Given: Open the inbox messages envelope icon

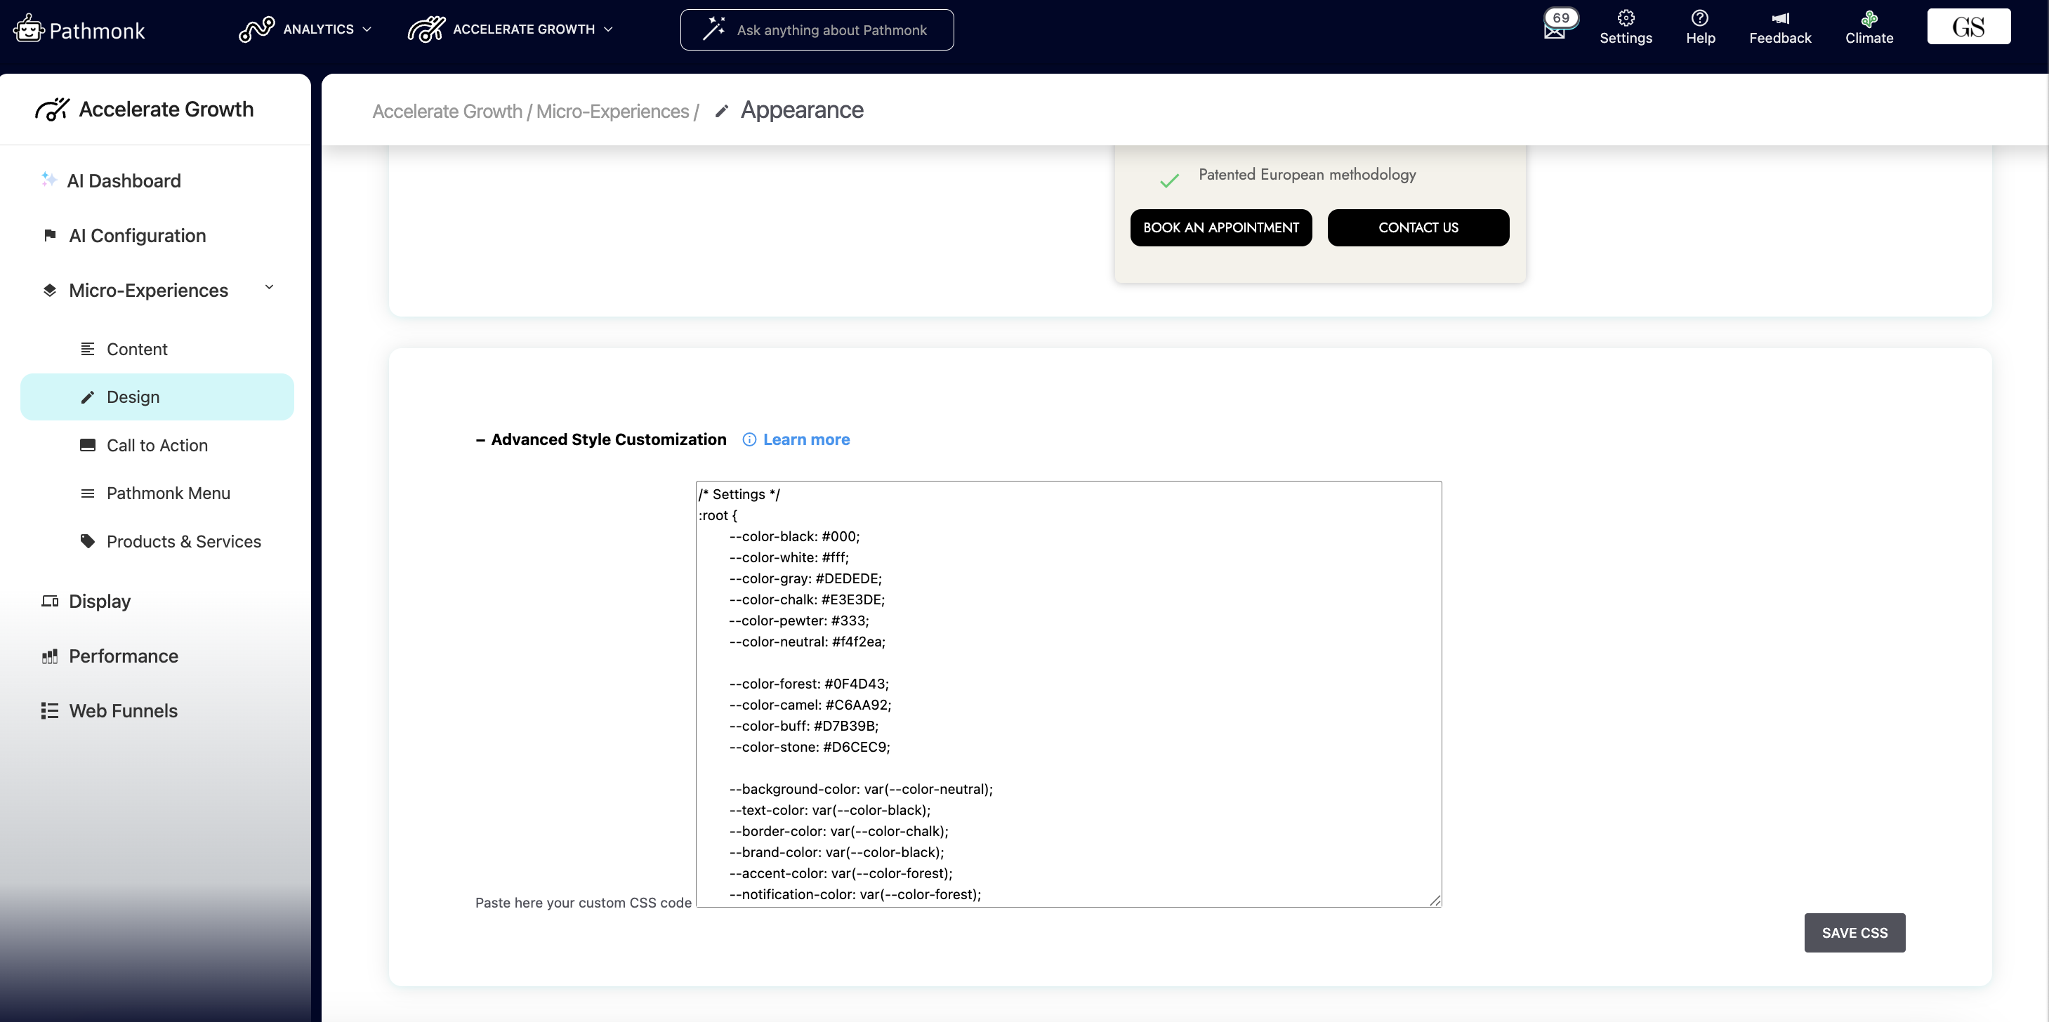Looking at the screenshot, I should pyautogui.click(x=1553, y=30).
